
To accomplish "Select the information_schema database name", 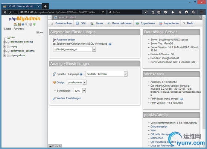I will 22,42.
